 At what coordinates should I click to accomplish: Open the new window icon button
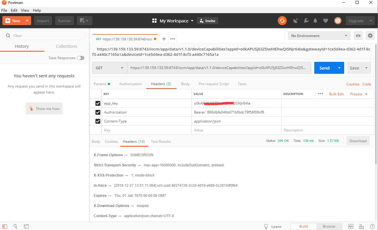[x=85, y=21]
